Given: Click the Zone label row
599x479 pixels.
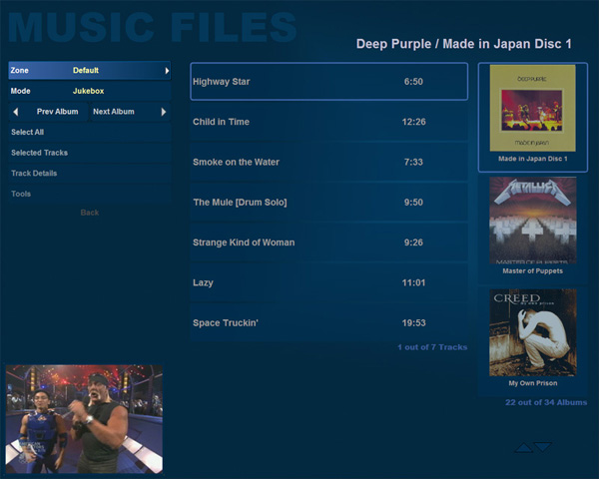Looking at the screenshot, I should point(90,70).
